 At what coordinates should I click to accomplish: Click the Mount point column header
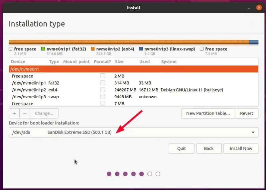(76, 62)
